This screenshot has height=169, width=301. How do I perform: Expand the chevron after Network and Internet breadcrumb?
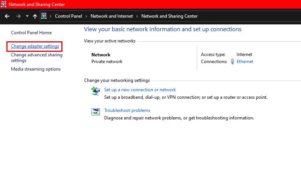(137, 16)
